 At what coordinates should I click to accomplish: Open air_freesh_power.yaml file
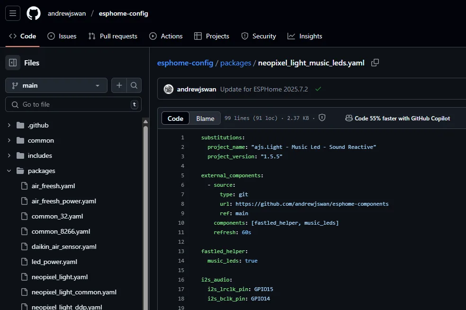[64, 201]
